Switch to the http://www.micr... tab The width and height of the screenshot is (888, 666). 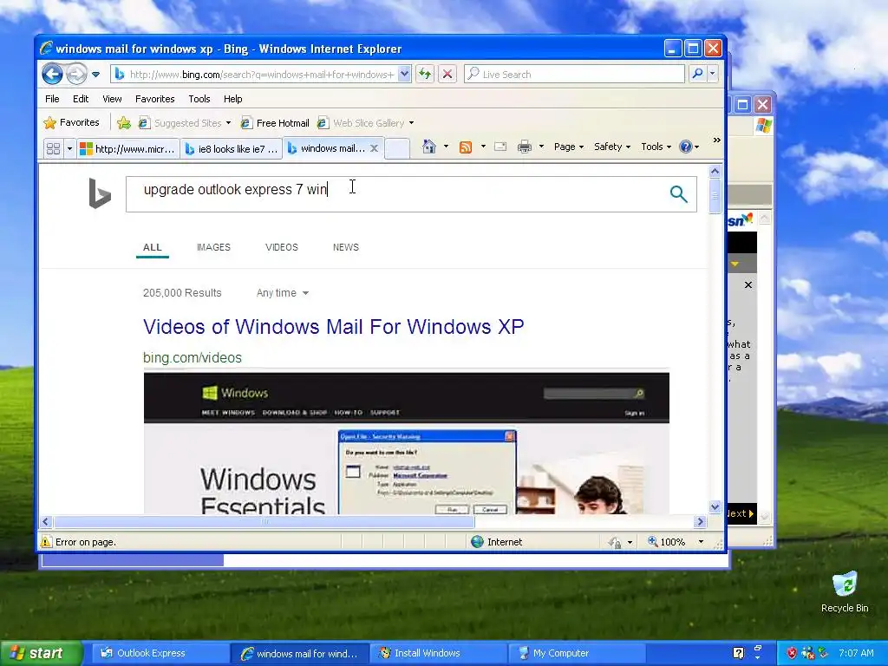pos(128,149)
